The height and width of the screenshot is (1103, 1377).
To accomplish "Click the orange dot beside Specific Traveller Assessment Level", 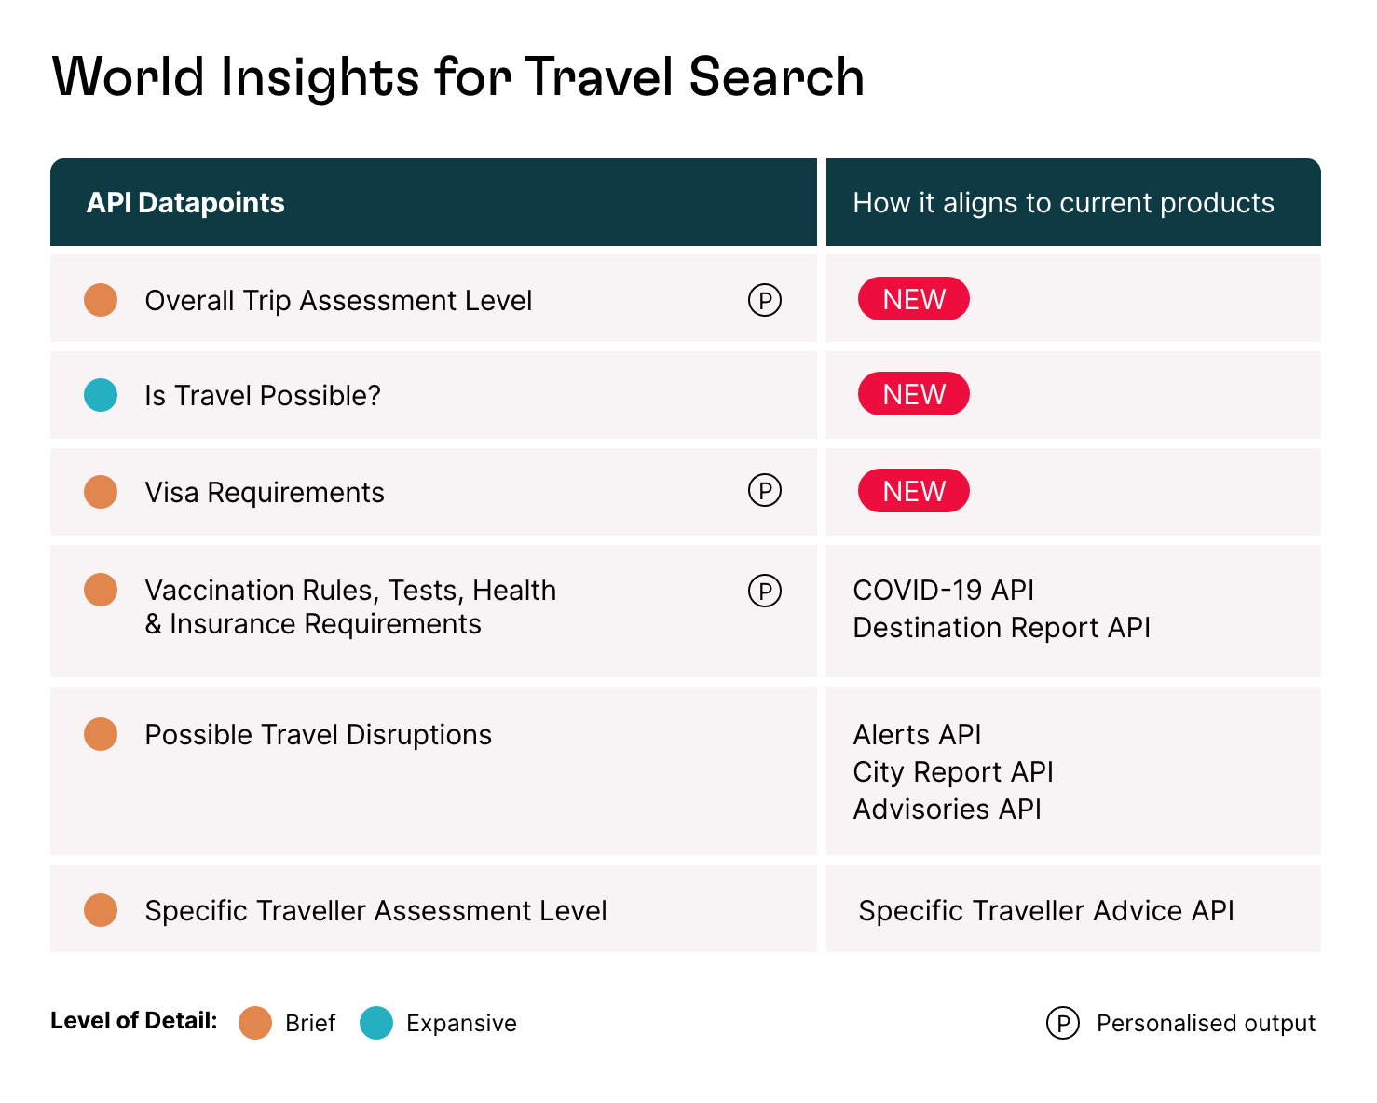I will pos(101,910).
